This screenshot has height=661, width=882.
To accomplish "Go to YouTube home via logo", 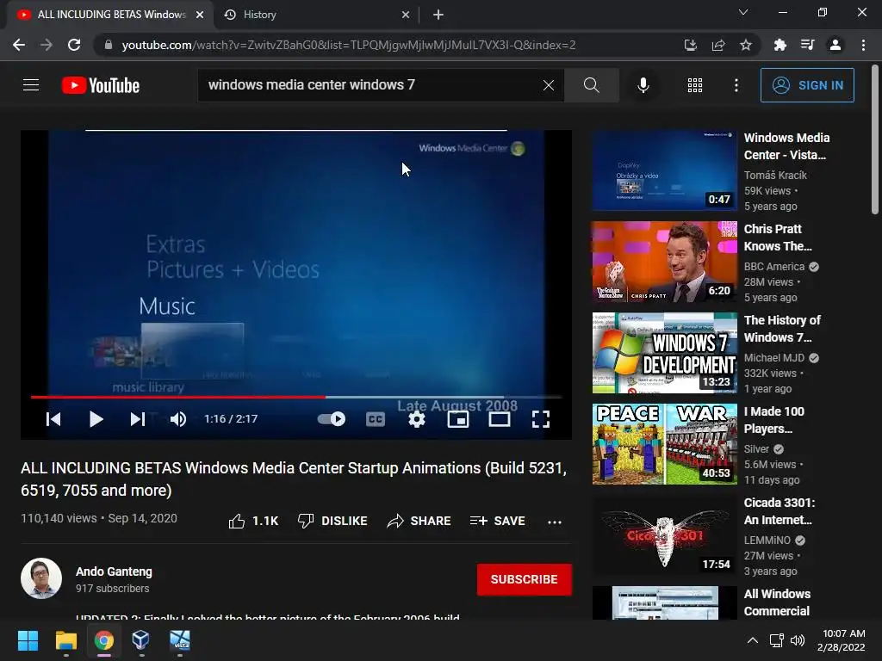I will [x=101, y=85].
